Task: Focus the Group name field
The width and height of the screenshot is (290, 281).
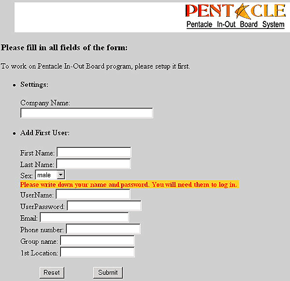Action: click(x=97, y=240)
